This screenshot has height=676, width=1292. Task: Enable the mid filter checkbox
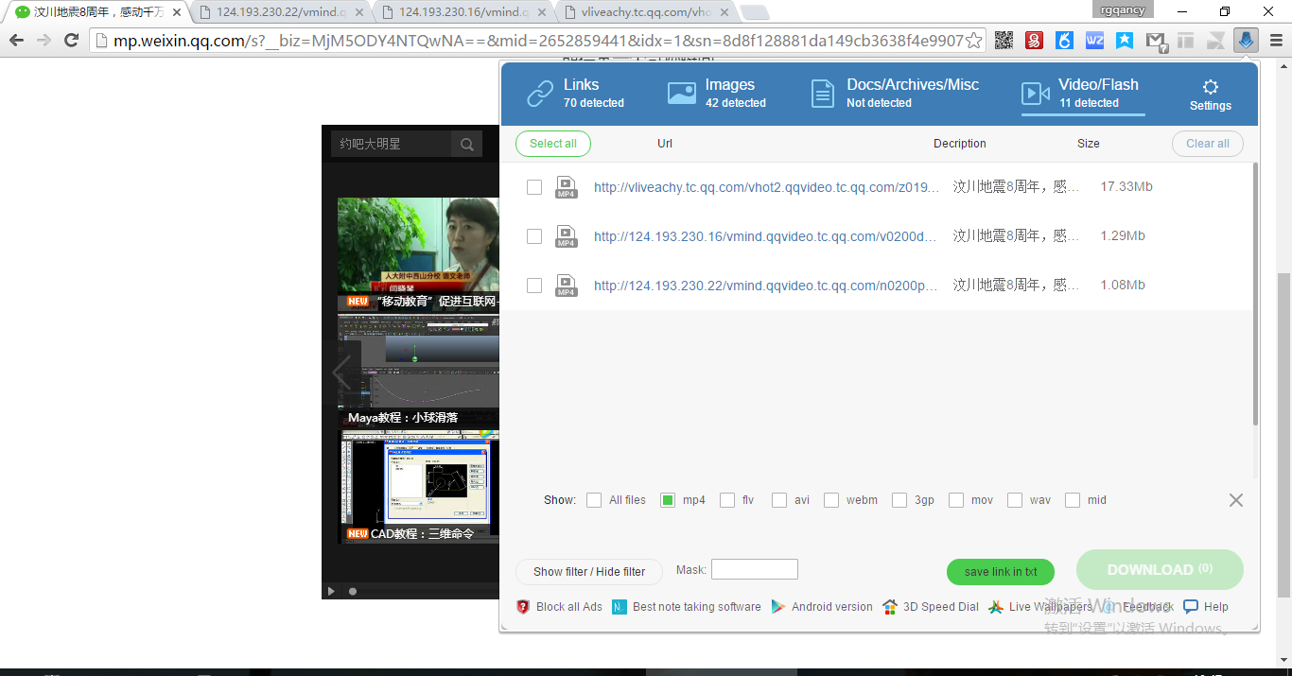pos(1073,500)
